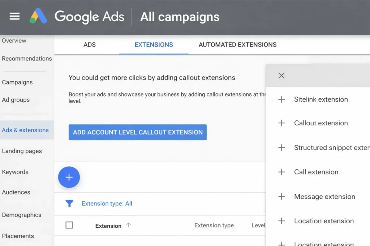Open the Recommendations page
The height and width of the screenshot is (246, 370).
point(27,58)
